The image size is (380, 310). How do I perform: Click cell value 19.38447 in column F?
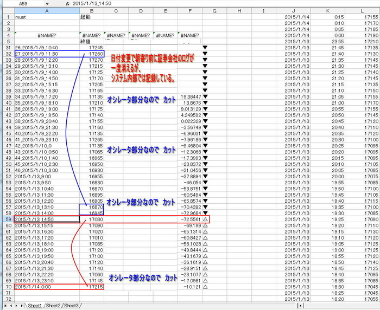[x=190, y=96]
